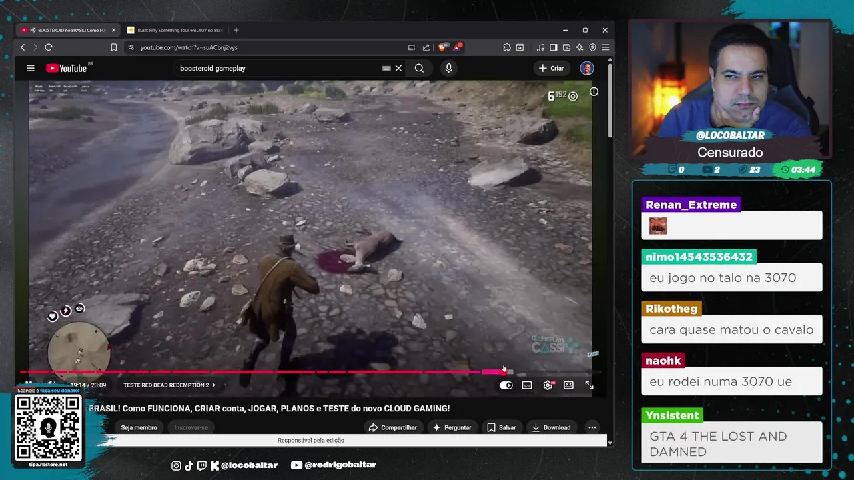Screen dimensions: 854x480
Task: Open a new browser tab
Action: point(236,30)
